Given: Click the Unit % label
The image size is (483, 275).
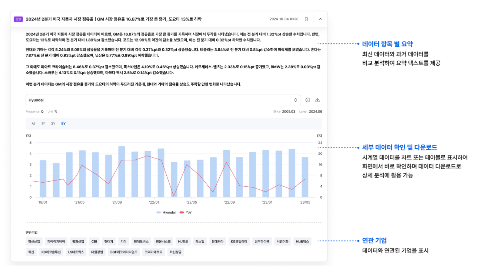Looking at the screenshot, I should pos(52,111).
